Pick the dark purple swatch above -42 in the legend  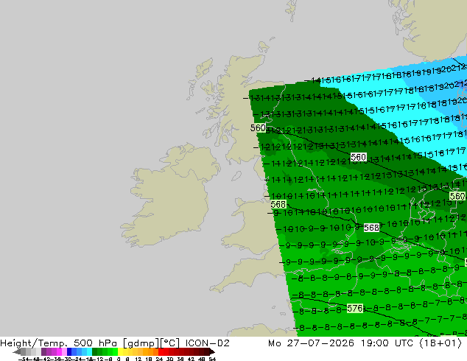[43, 351]
